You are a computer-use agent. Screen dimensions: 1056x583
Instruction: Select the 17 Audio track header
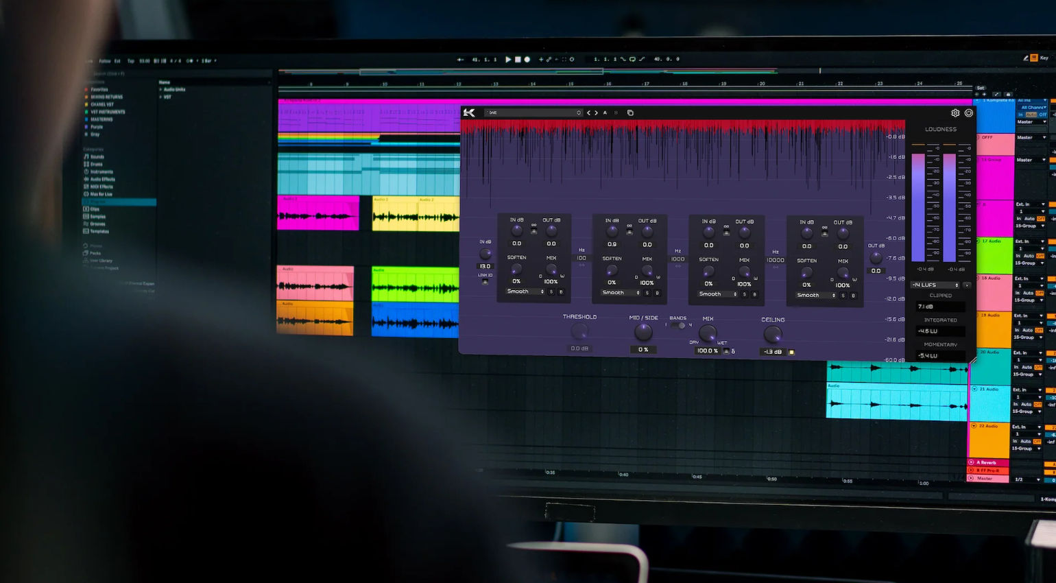pos(994,255)
